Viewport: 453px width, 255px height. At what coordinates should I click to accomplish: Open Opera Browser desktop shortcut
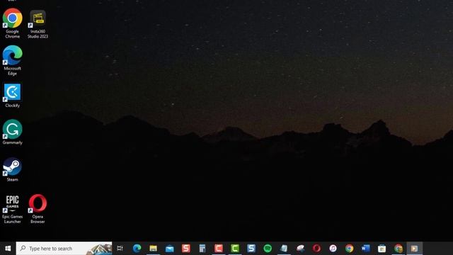point(38,209)
